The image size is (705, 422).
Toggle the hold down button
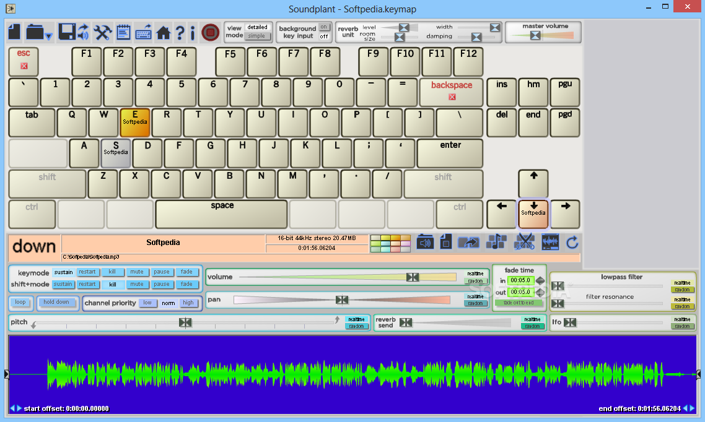[x=56, y=303]
